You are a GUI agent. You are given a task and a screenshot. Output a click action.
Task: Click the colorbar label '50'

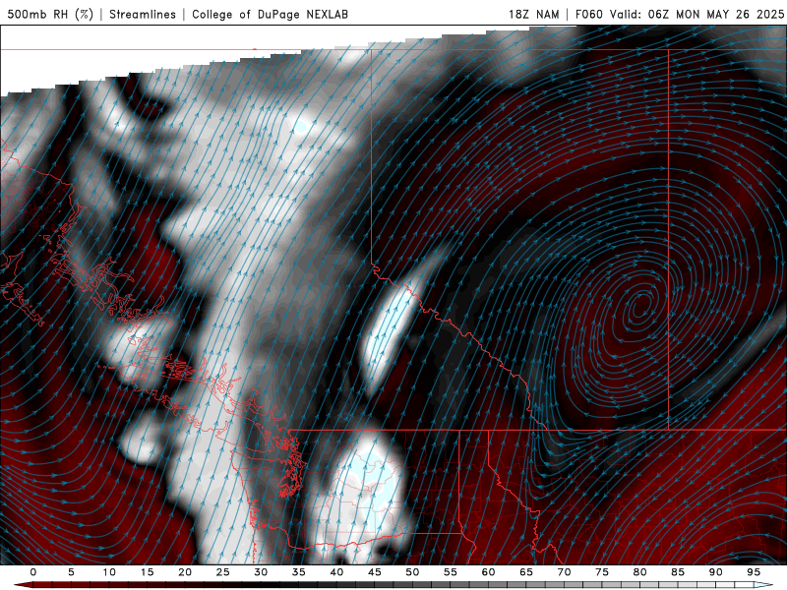(412, 572)
